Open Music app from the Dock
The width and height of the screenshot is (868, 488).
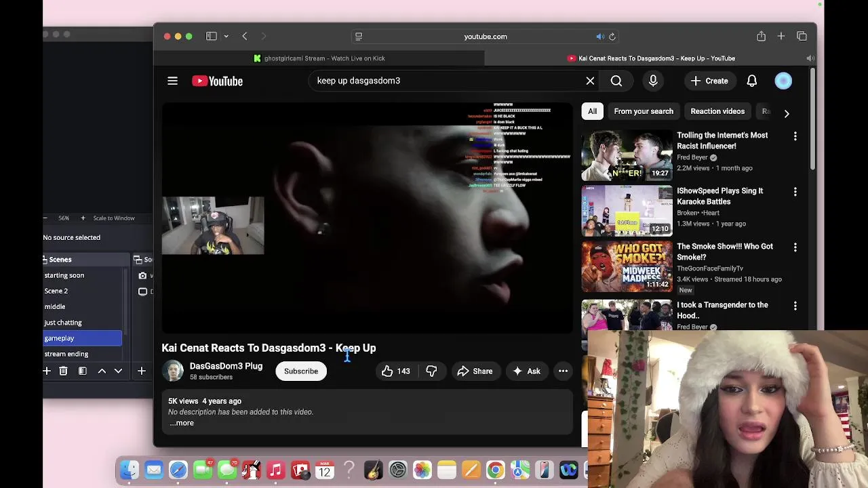point(275,470)
